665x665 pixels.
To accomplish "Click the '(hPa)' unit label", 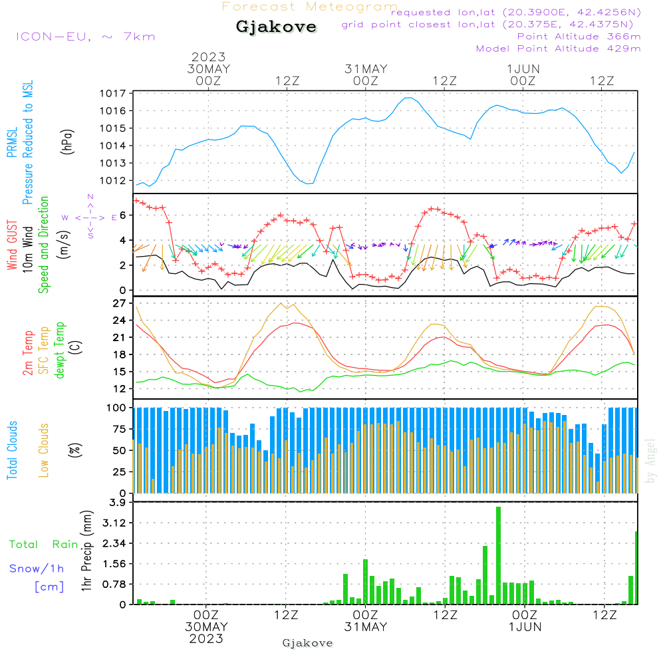I will click(x=67, y=142).
